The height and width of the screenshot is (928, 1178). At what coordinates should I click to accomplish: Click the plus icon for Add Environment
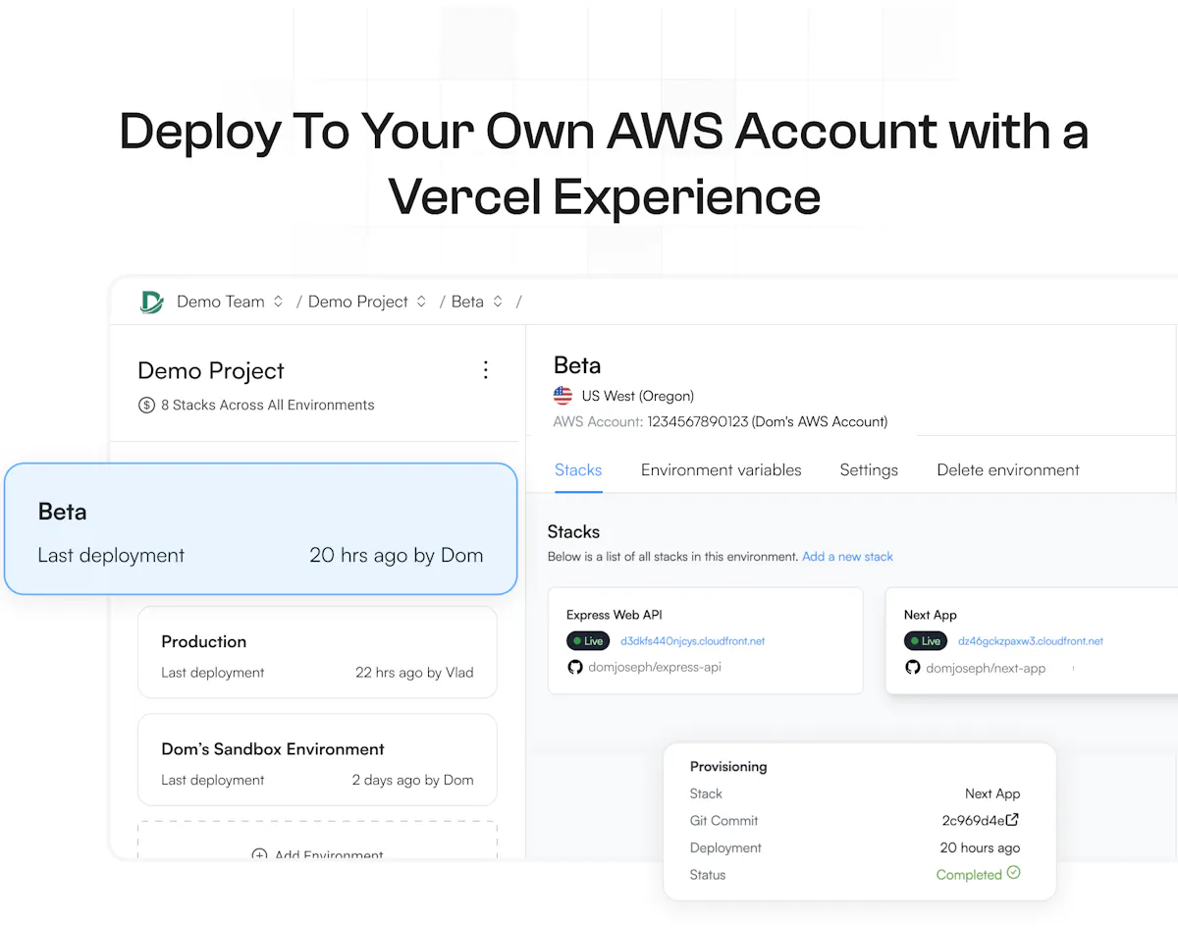point(259,855)
